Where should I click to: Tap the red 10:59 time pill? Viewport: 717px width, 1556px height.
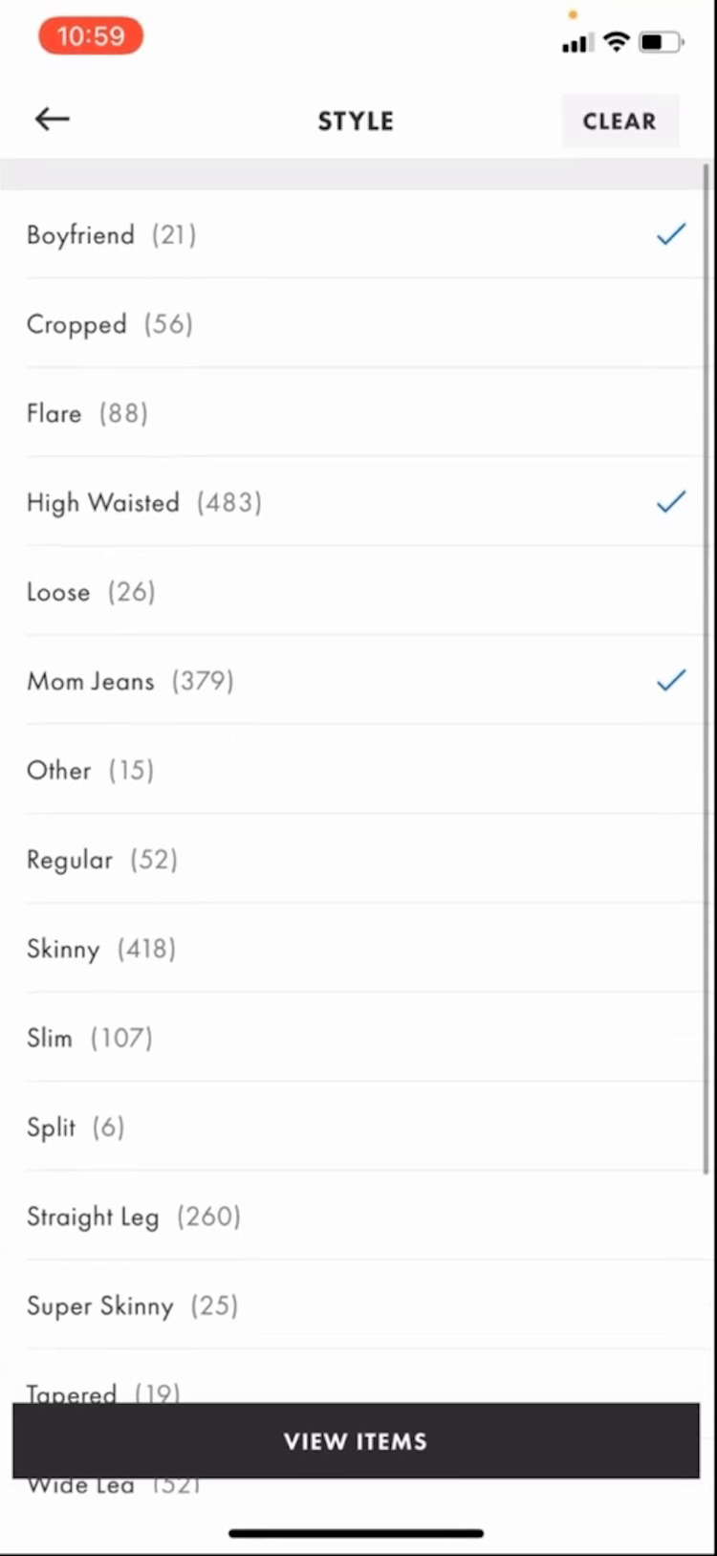click(91, 36)
